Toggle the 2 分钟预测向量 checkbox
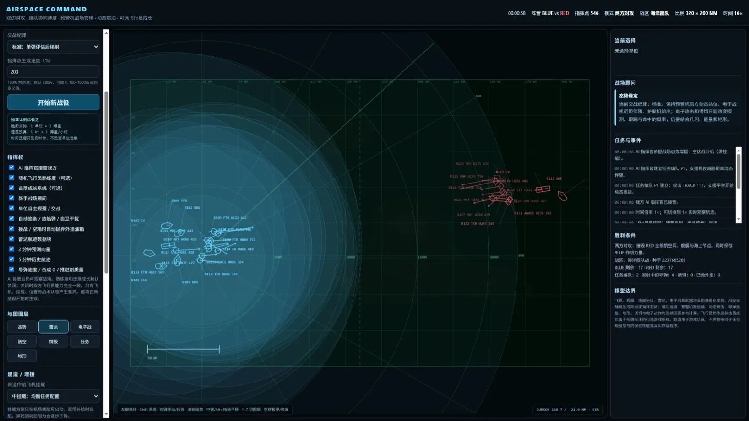Viewport: 749px width, 421px height. 11,249
